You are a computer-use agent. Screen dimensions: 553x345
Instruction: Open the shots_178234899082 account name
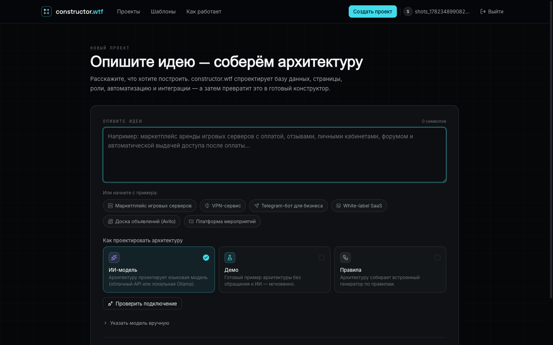(x=442, y=11)
